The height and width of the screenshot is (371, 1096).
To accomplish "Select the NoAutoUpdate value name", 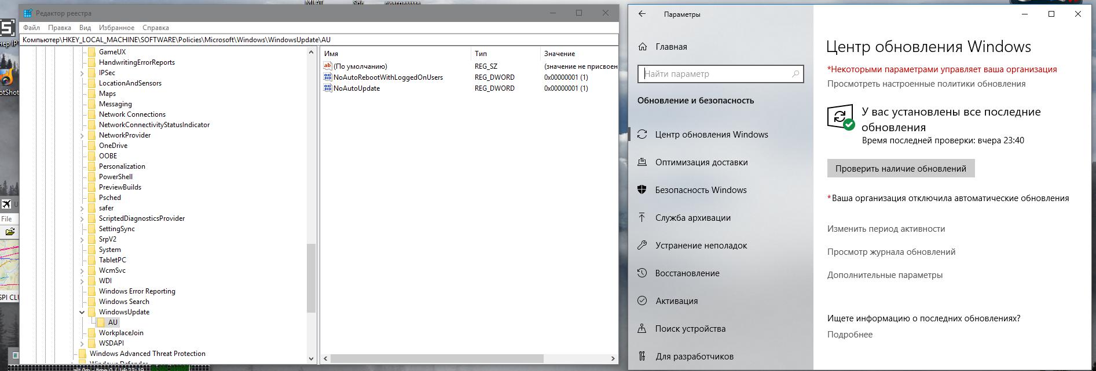I will 357,88.
